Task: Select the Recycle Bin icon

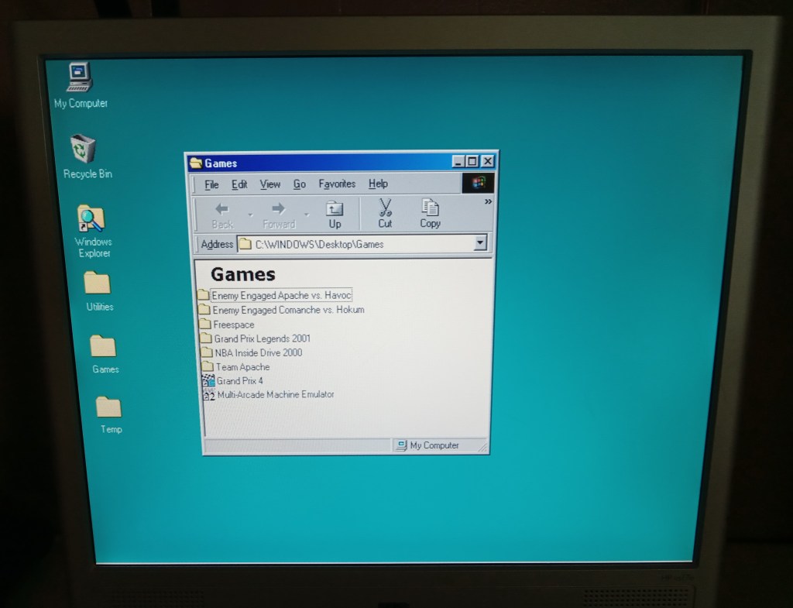Action: (83, 149)
